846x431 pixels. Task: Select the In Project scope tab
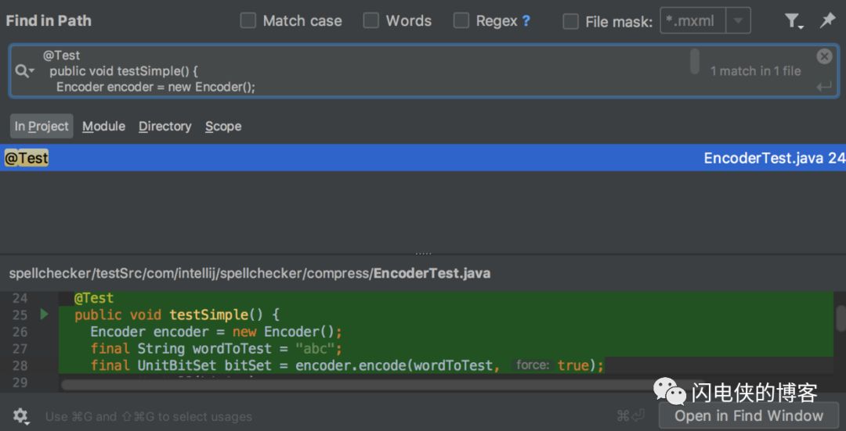[42, 126]
